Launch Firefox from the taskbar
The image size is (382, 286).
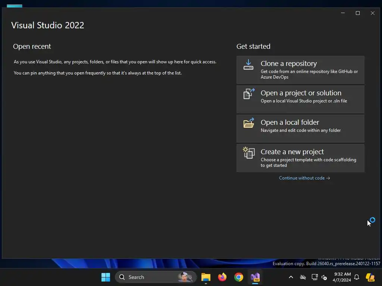tap(222, 277)
